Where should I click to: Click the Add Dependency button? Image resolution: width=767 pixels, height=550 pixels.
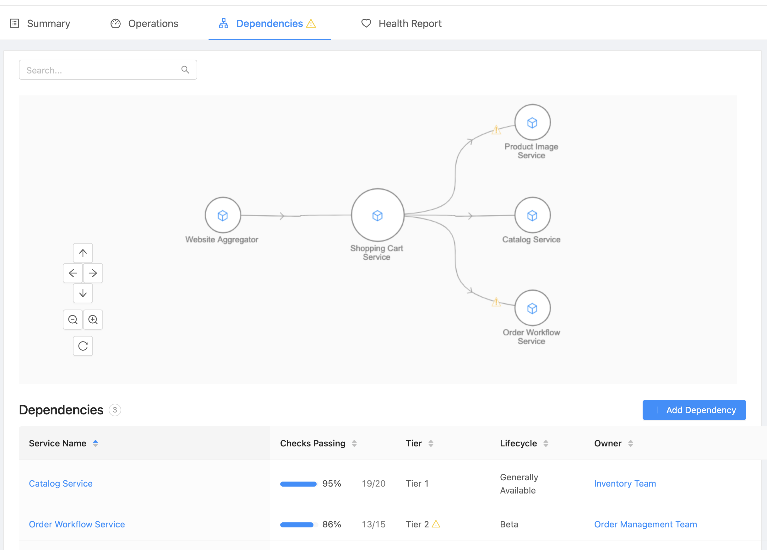click(694, 410)
